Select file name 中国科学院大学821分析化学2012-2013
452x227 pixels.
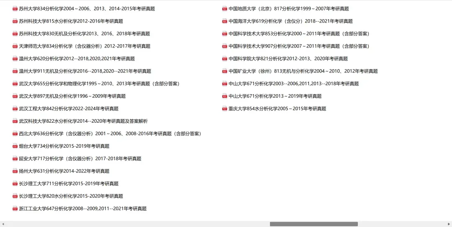click(x=288, y=58)
